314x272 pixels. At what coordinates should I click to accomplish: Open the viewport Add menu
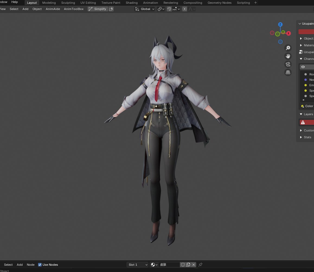coord(25,9)
